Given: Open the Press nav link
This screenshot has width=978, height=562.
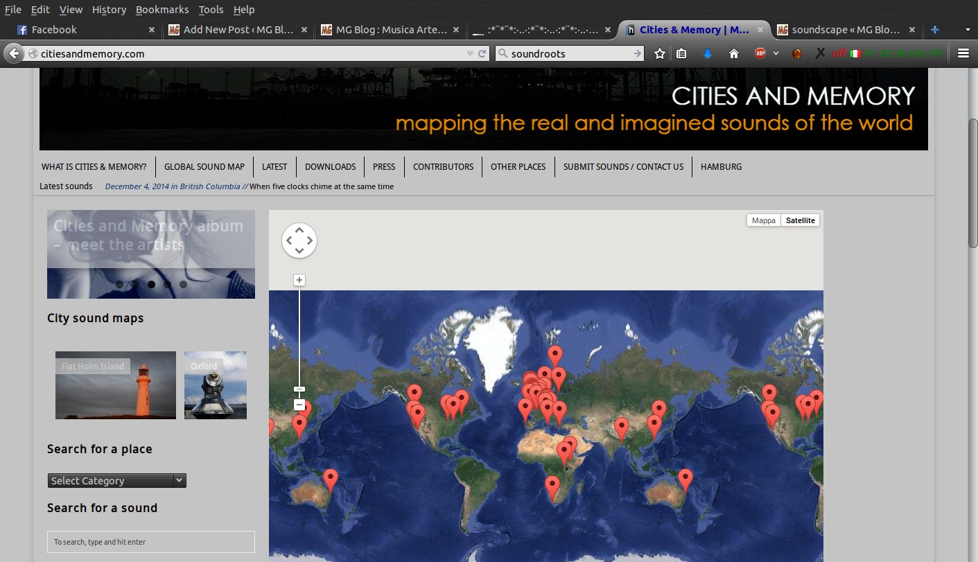Looking at the screenshot, I should [x=384, y=167].
